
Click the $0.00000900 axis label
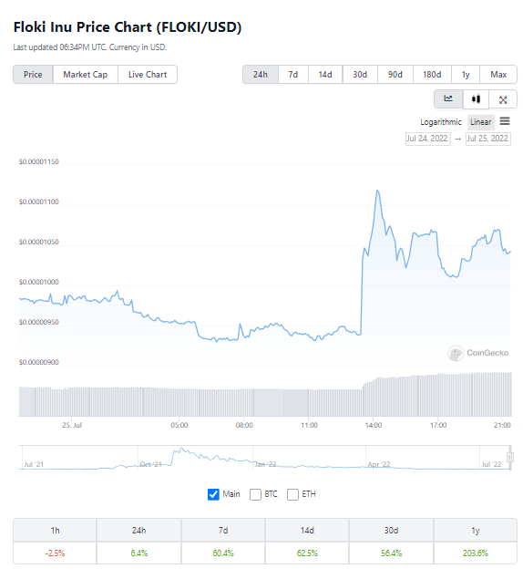point(39,362)
